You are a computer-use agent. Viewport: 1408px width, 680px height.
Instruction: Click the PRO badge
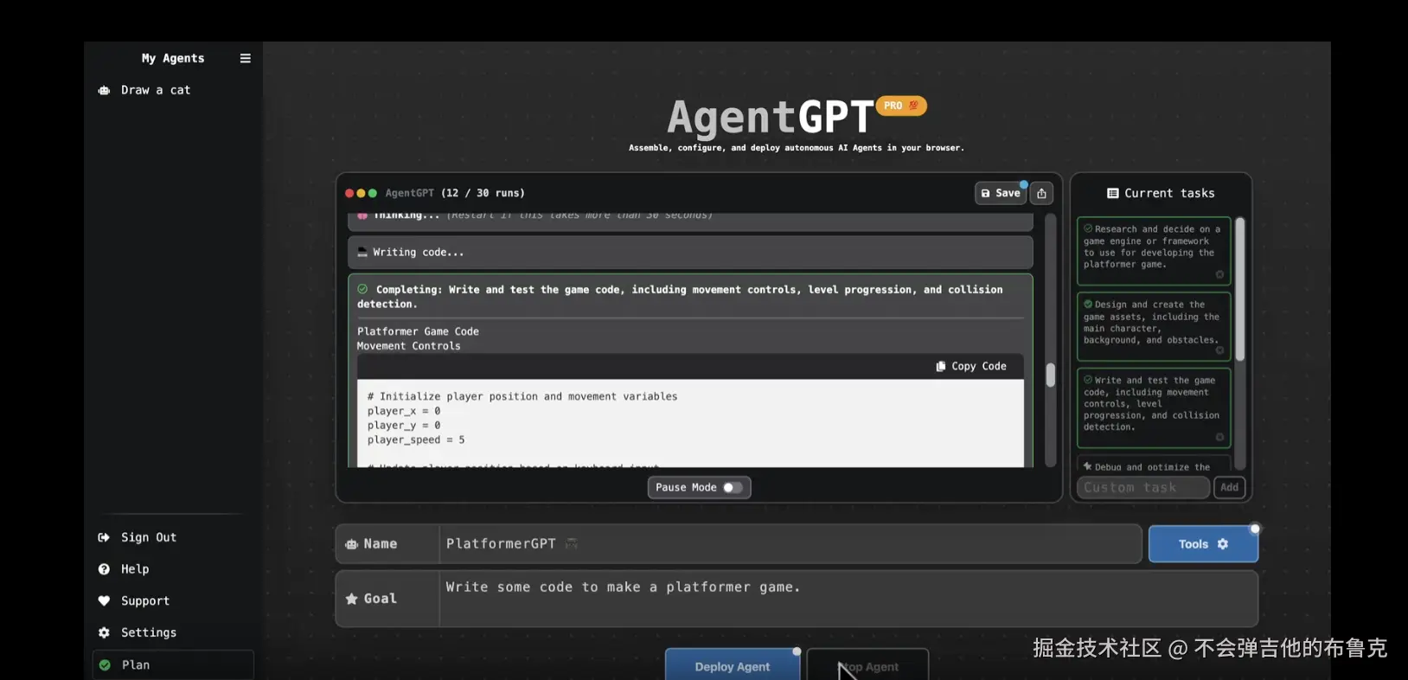[901, 106]
